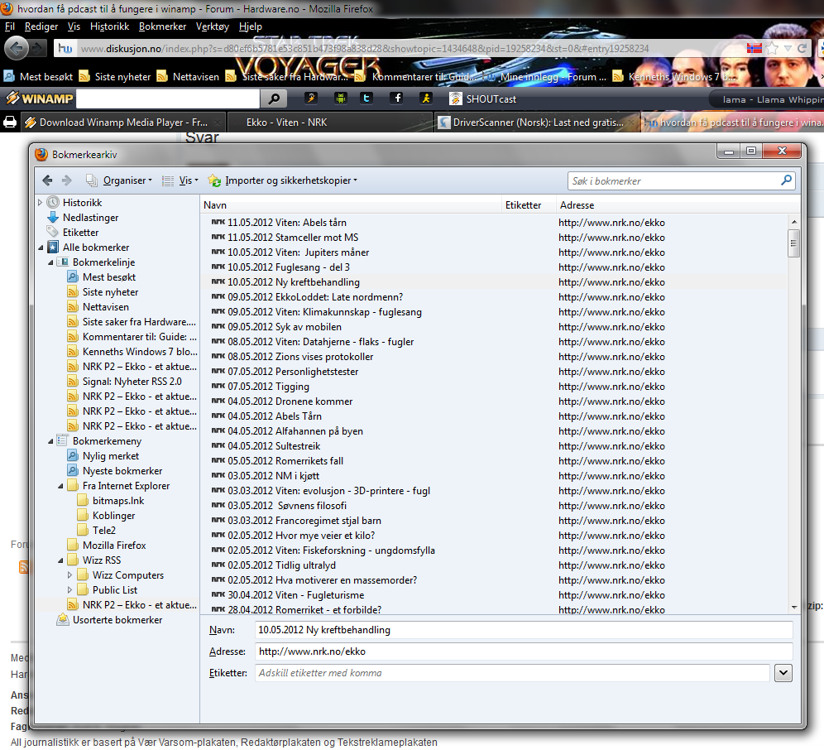The height and width of the screenshot is (750, 824).
Task: Select 02.05.2012 Tidlig ultralyd entry
Action: click(494, 565)
